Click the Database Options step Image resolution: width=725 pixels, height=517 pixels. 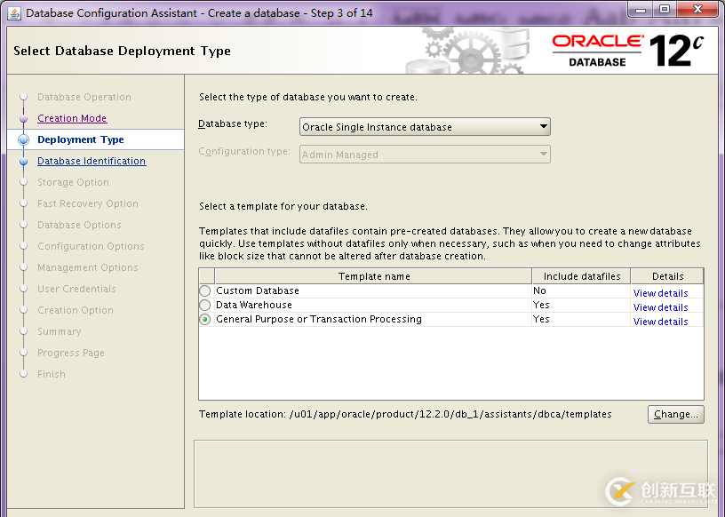click(79, 225)
